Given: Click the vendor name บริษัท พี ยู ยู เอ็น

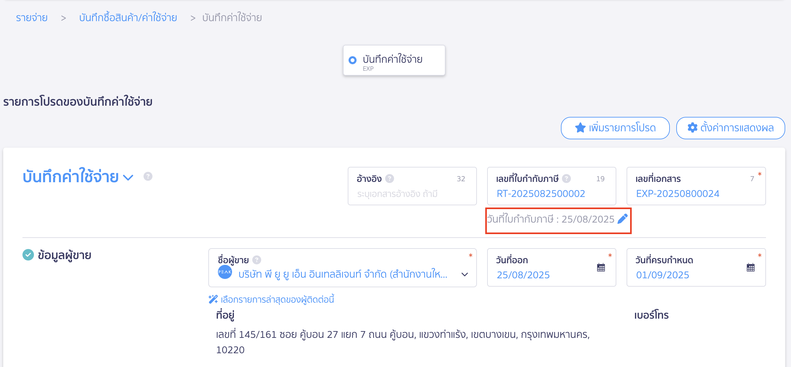Looking at the screenshot, I should point(343,274).
